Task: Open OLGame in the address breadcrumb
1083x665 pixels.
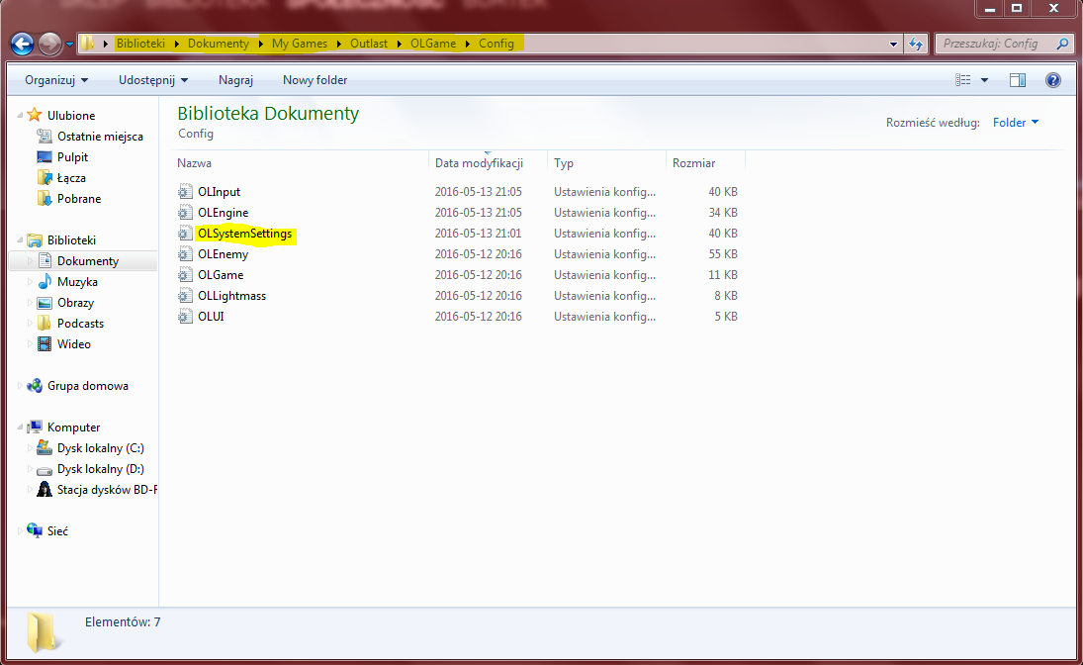Action: pyautogui.click(x=433, y=44)
